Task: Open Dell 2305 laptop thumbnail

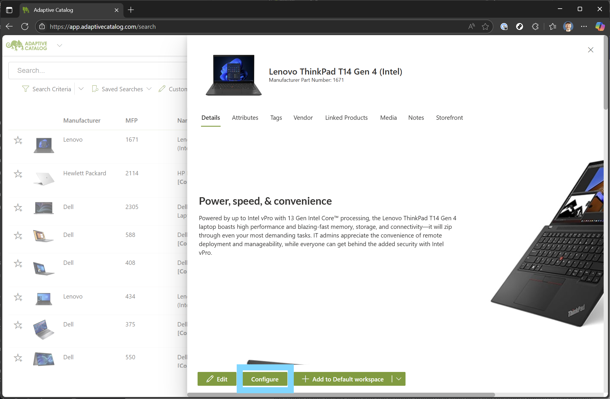Action: coord(44,208)
